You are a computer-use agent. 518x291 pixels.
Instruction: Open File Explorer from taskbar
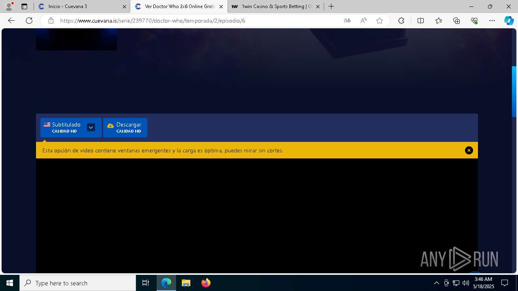186,283
